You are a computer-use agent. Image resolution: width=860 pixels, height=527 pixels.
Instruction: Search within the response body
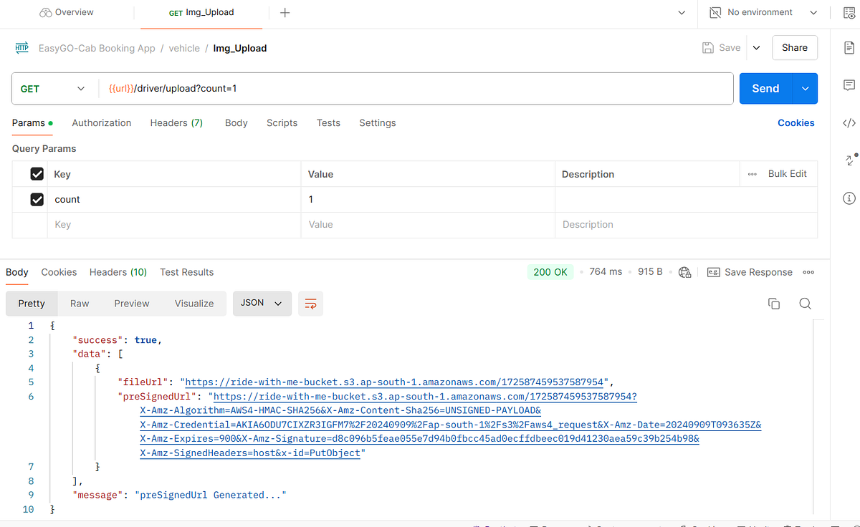click(805, 304)
